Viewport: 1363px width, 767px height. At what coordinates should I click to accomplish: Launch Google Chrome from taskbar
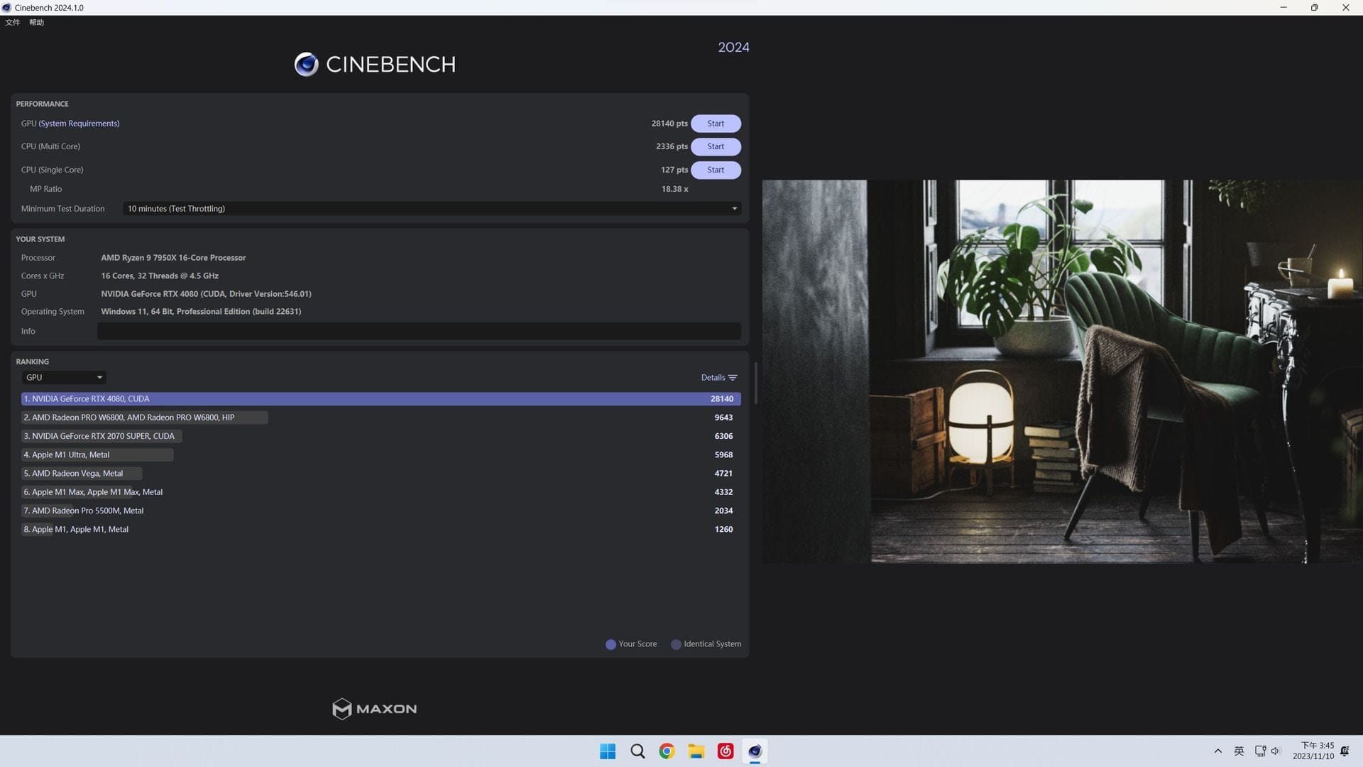point(667,751)
